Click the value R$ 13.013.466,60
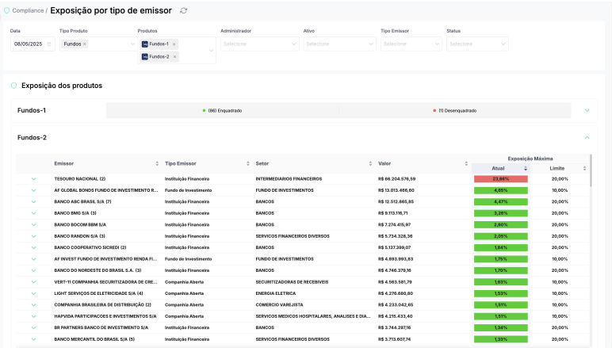The height and width of the screenshot is (348, 612). tap(396, 190)
